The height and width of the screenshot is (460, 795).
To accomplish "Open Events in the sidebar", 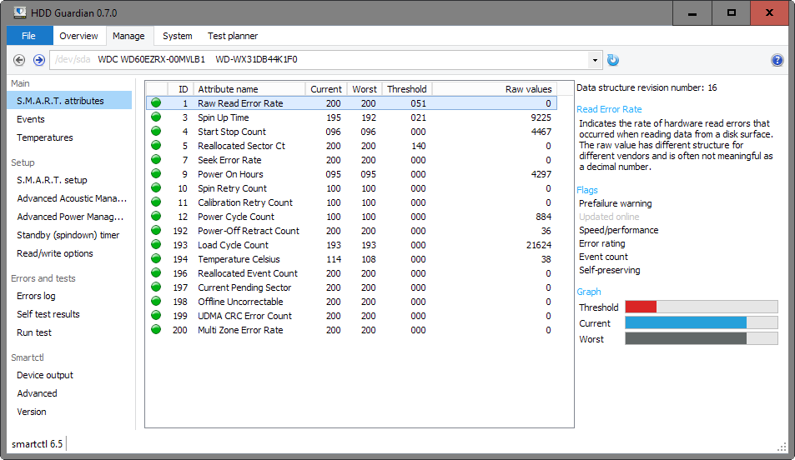I will coord(30,119).
